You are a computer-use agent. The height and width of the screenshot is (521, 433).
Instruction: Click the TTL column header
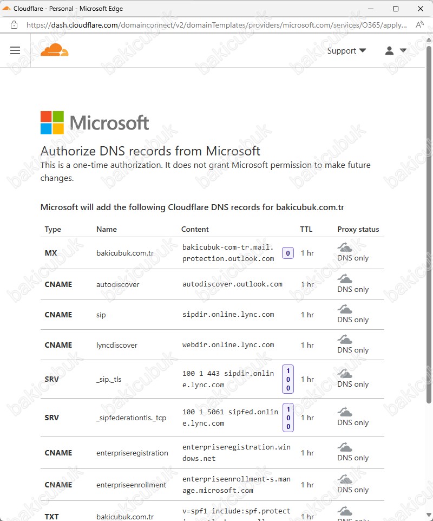(x=306, y=229)
